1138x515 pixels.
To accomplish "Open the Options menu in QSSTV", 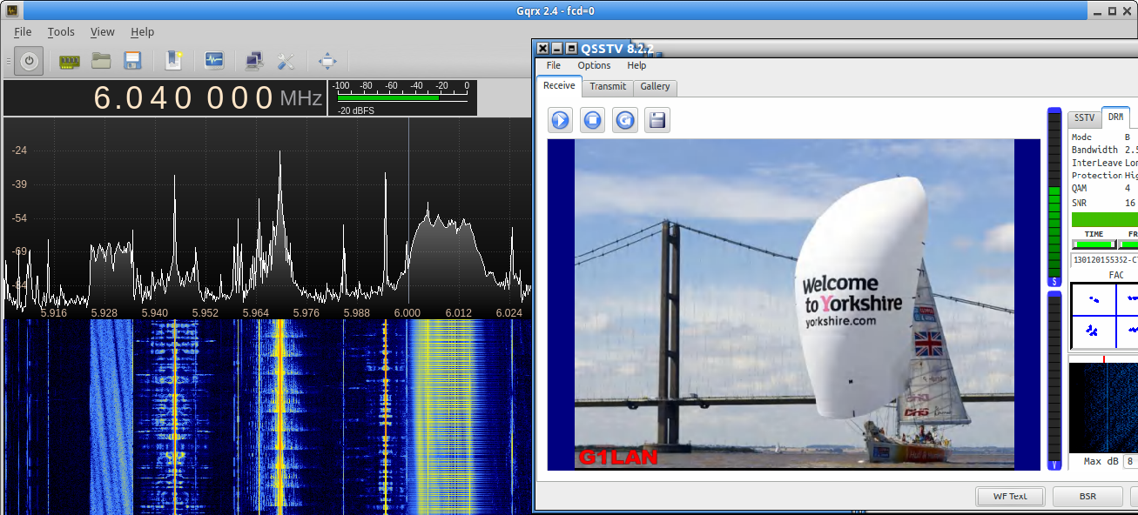I will tap(594, 65).
